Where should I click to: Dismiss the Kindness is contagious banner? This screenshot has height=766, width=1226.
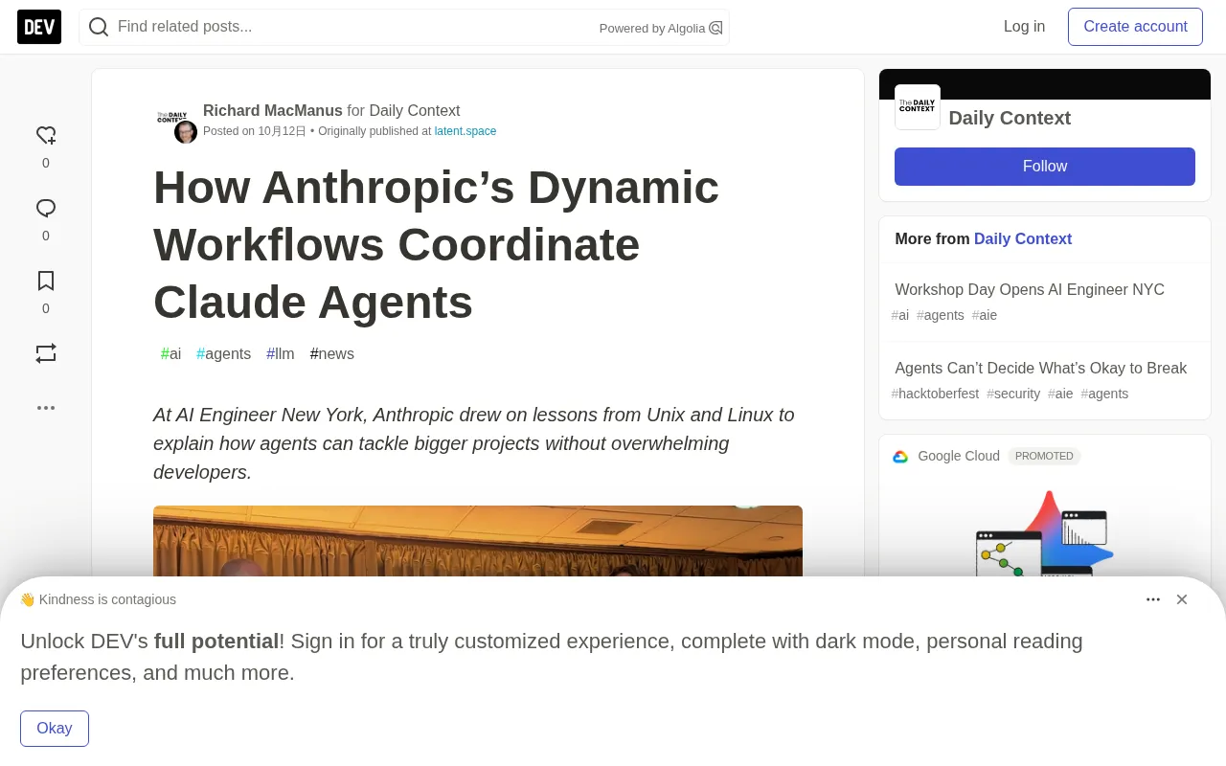[x=1182, y=599]
